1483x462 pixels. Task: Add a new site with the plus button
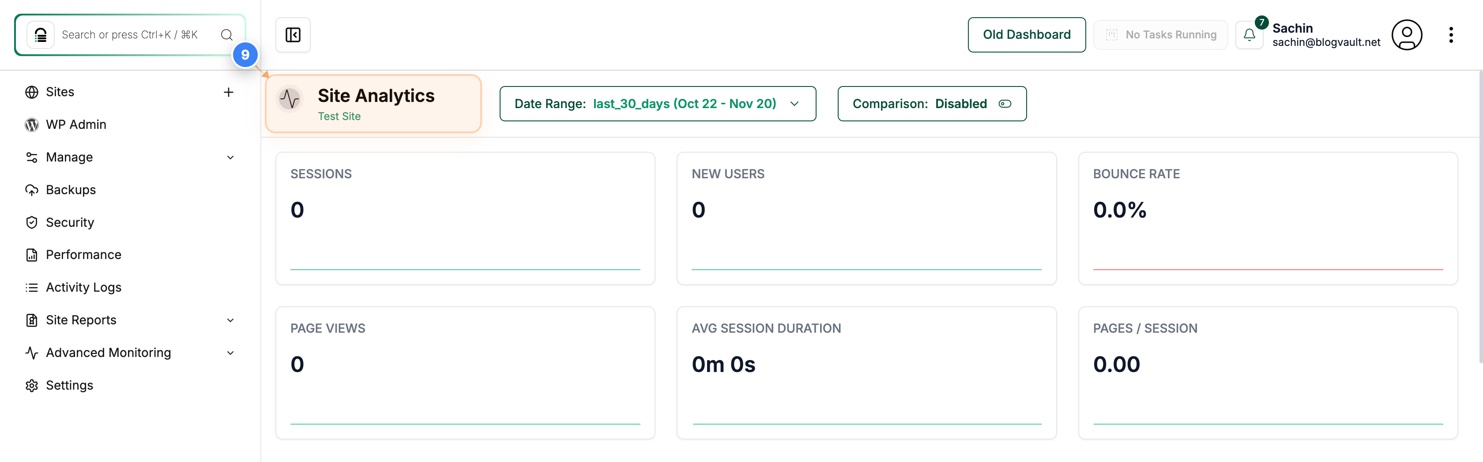coord(229,91)
